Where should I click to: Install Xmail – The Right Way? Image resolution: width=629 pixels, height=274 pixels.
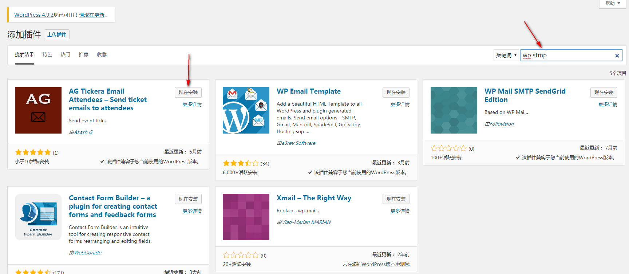pos(396,199)
